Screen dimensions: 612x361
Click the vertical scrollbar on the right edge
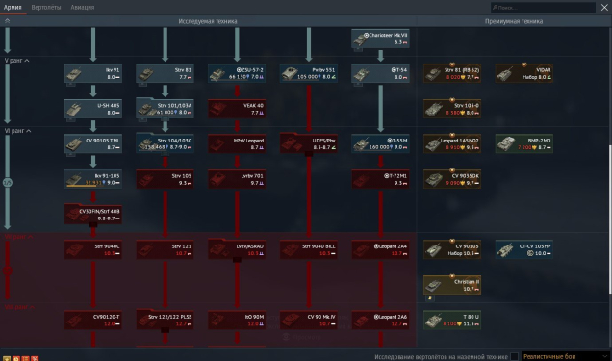click(610, 219)
